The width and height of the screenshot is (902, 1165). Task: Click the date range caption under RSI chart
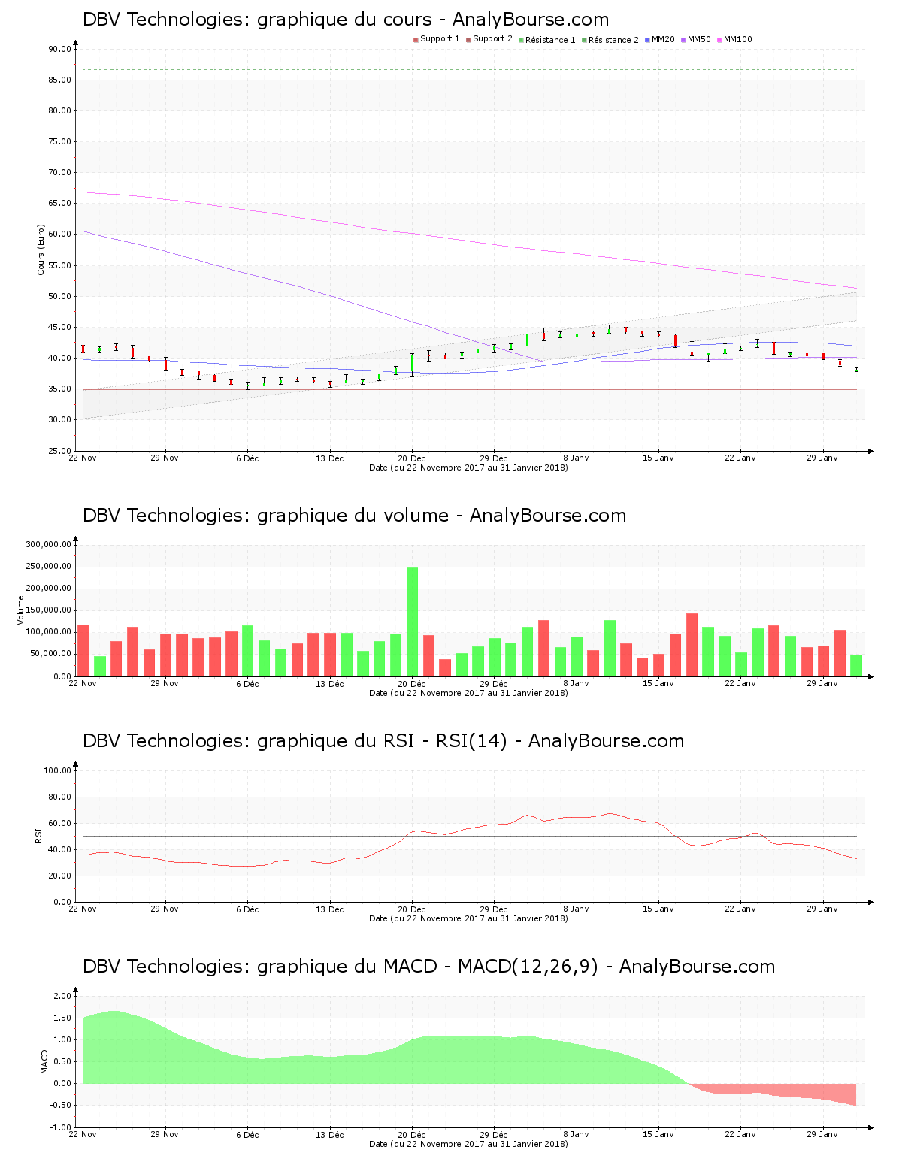[468, 918]
